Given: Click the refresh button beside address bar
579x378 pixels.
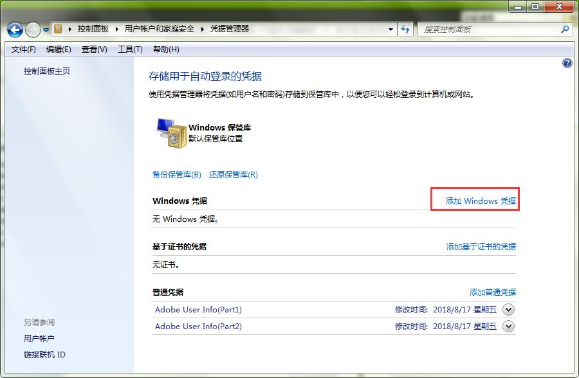Looking at the screenshot, I should coord(405,29).
